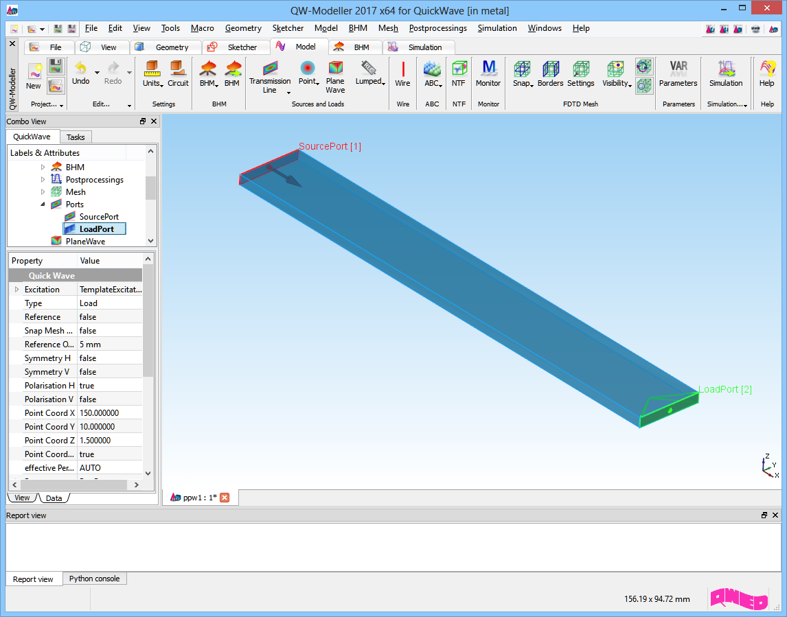
Task: Switch to the Geometry ribbon tab
Action: [x=165, y=47]
